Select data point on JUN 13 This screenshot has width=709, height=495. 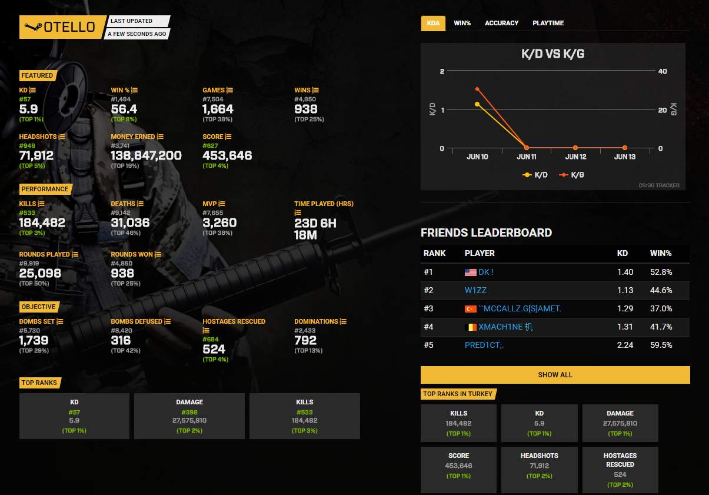(624, 148)
